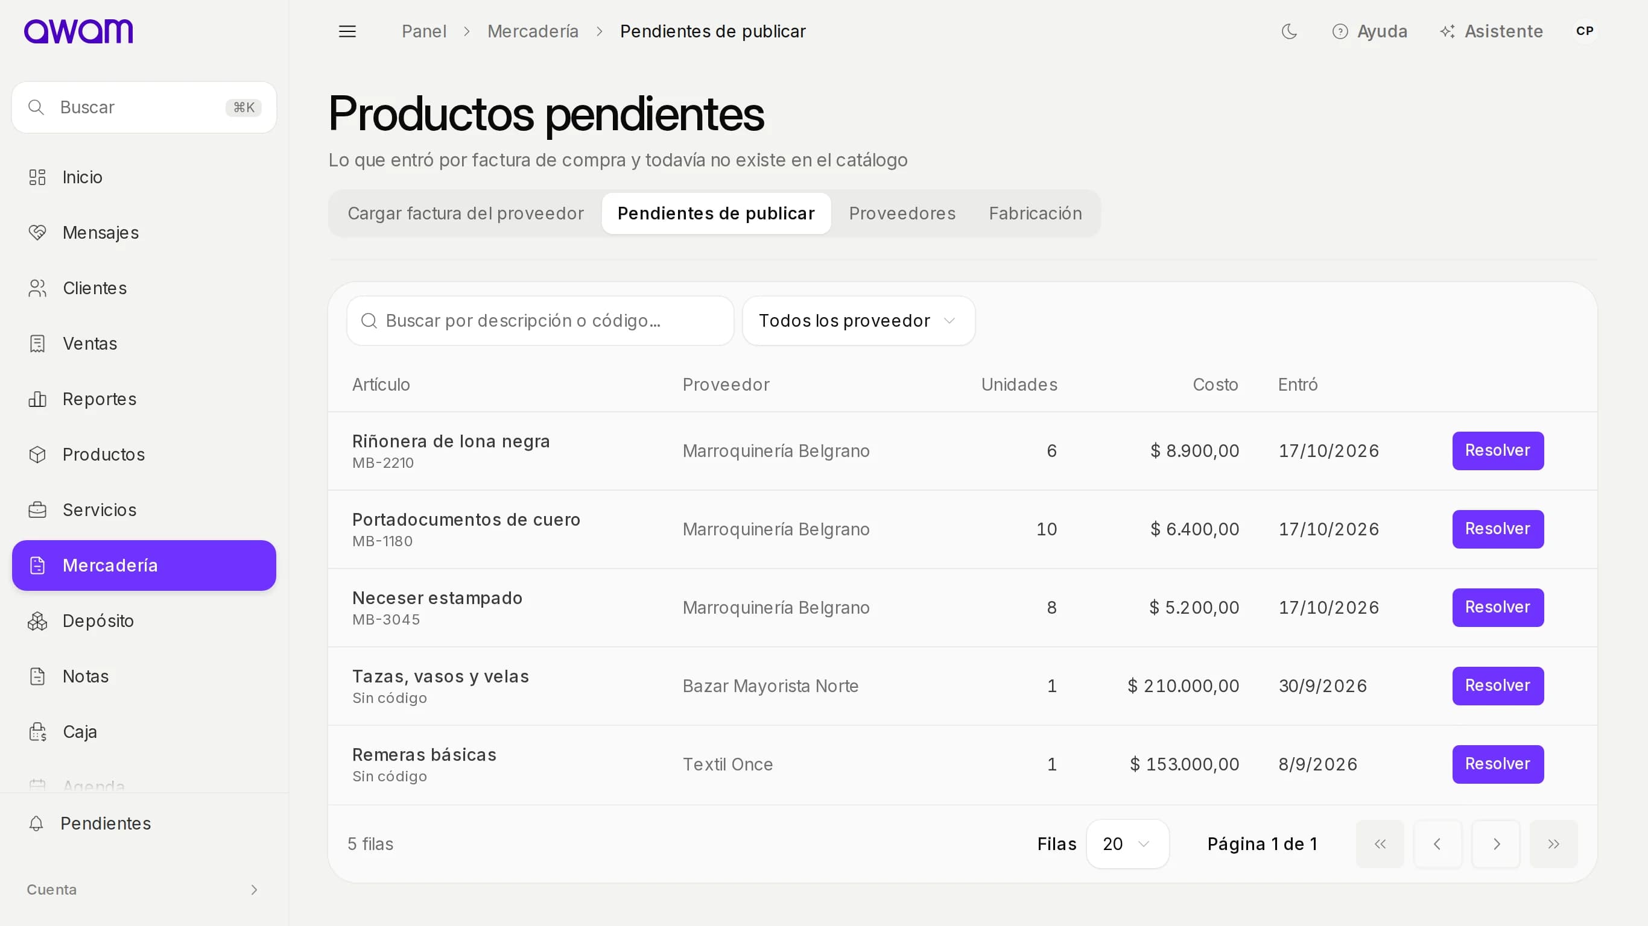Sort by Costo column header
The width and height of the screenshot is (1648, 926).
pyautogui.click(x=1215, y=385)
